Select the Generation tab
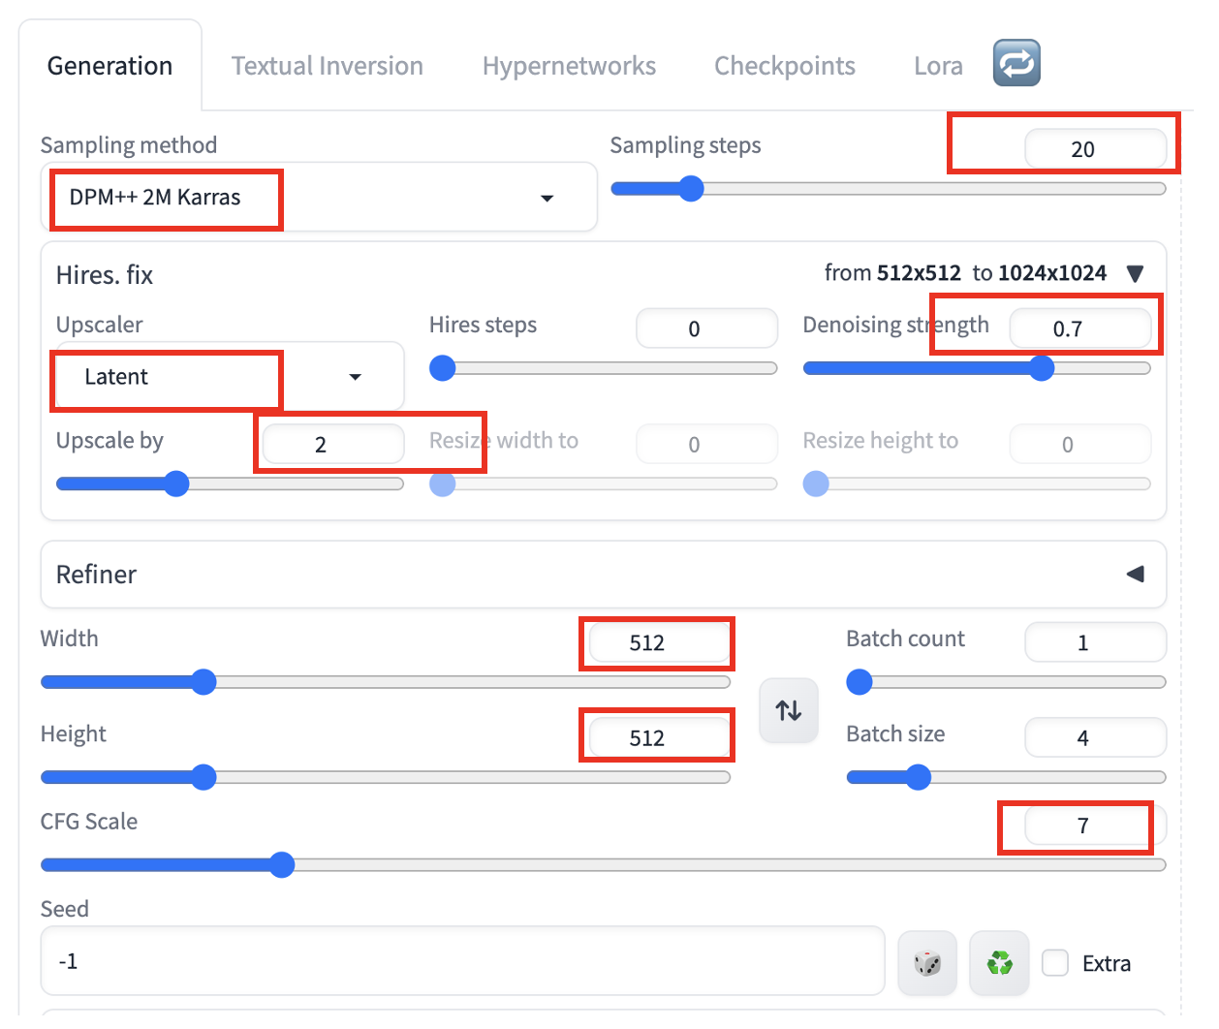This screenshot has width=1219, height=1029. tap(109, 65)
